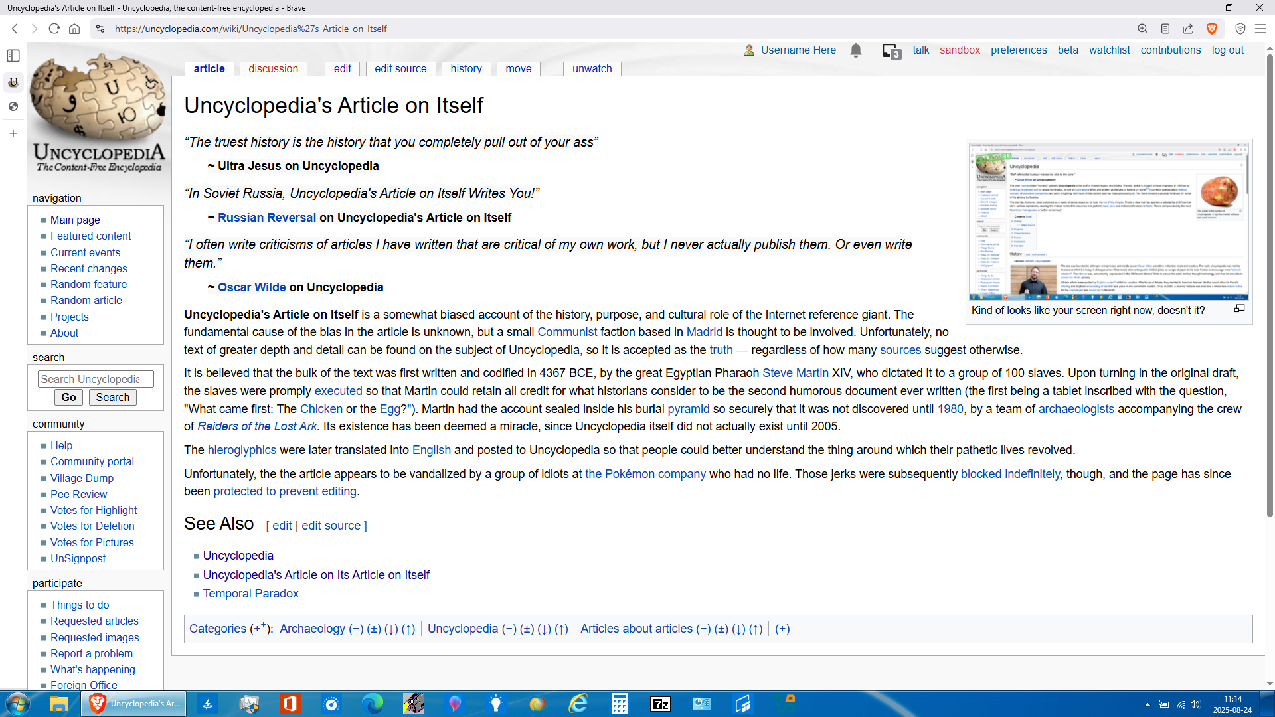Viewport: 1275px width, 717px height.
Task: Open the edit source tab
Action: pyautogui.click(x=400, y=69)
